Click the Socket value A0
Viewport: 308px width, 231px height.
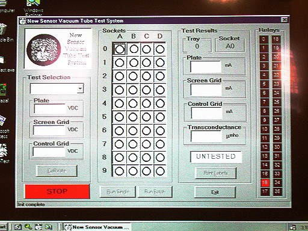click(x=230, y=46)
